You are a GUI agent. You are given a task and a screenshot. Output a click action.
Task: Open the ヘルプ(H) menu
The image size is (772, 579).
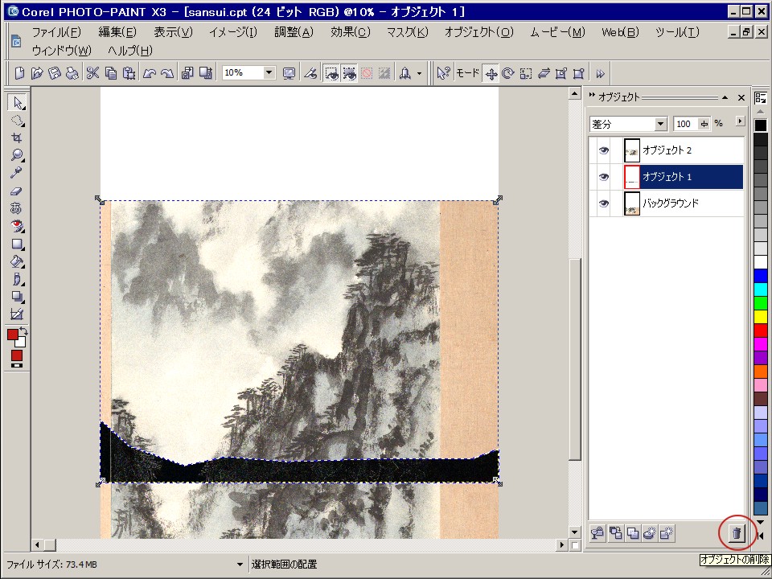click(x=130, y=50)
